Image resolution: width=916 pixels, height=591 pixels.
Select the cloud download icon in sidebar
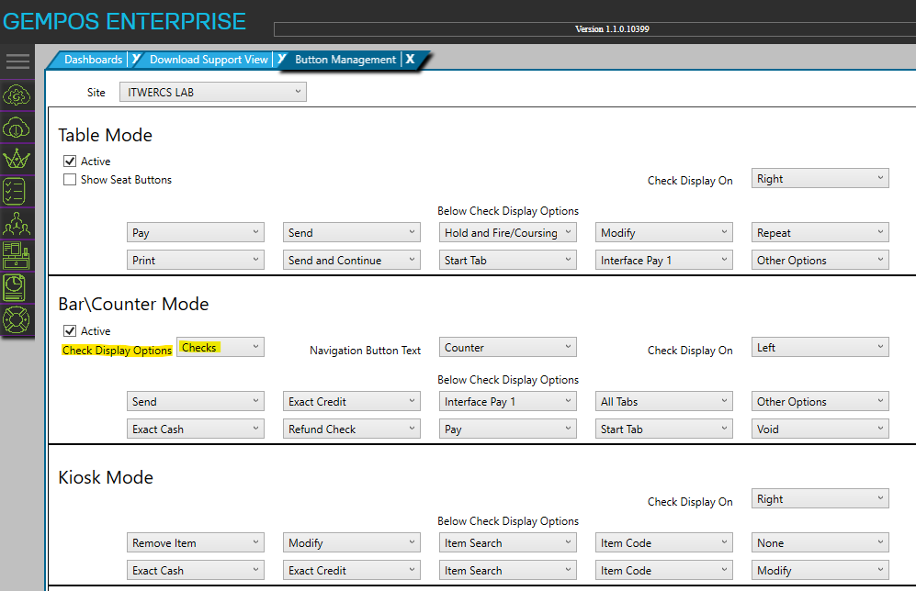18,128
